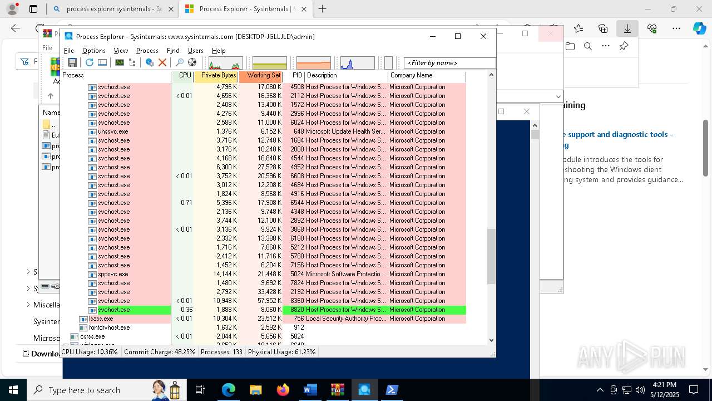Sort by the Process column header
Viewport: 712px width, 401px height.
pyautogui.click(x=116, y=75)
